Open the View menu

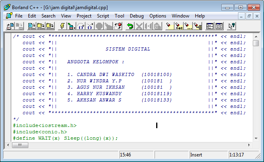(66, 16)
